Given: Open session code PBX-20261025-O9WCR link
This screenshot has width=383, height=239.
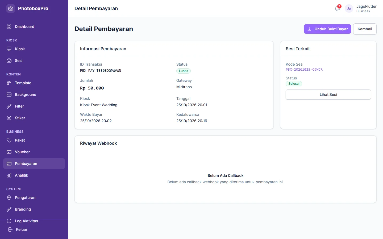Looking at the screenshot, I should (x=304, y=70).
